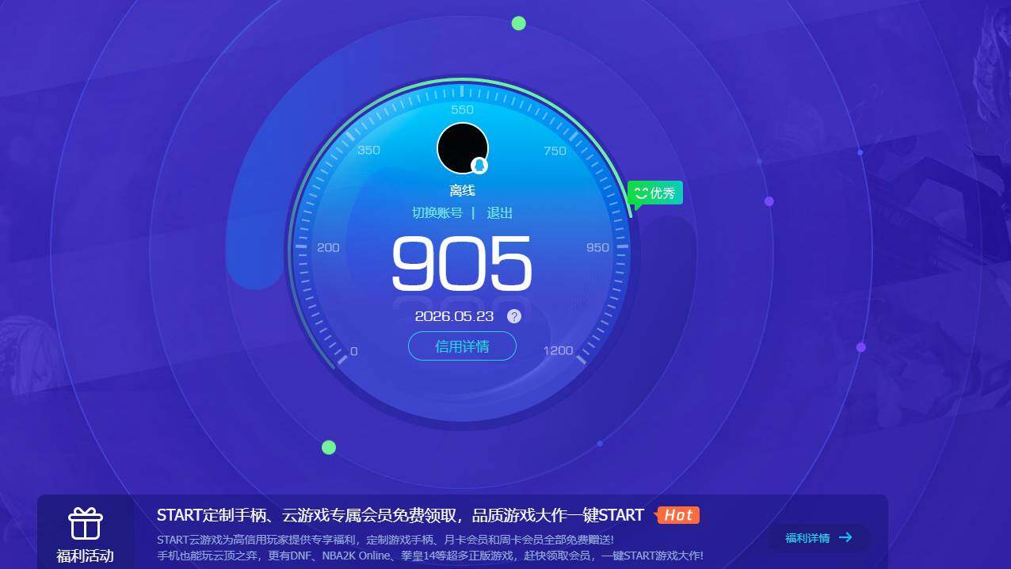Click the 950 gauge scale label
The width and height of the screenshot is (1011, 569).
click(597, 247)
